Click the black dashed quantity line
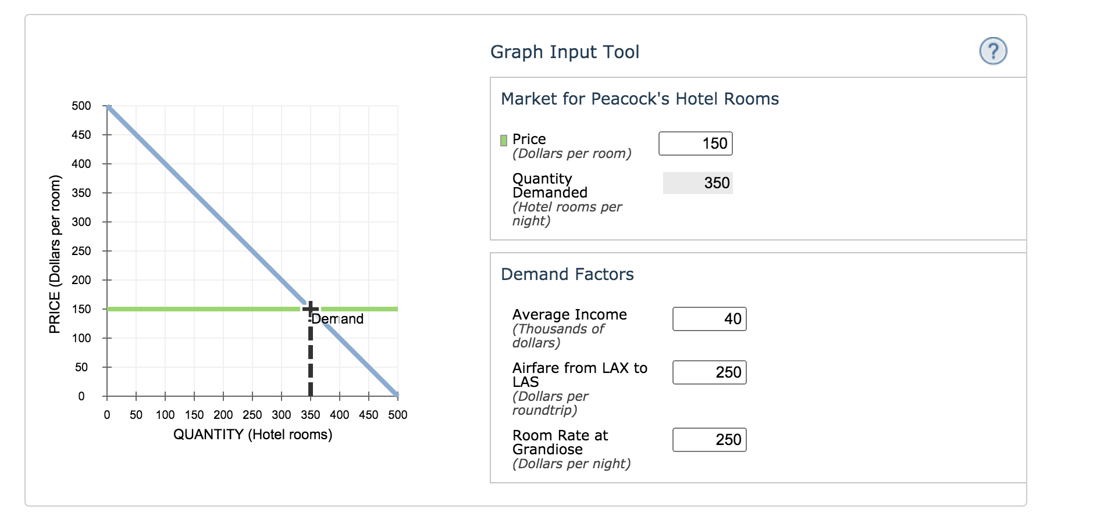The image size is (1118, 531). pos(311,356)
